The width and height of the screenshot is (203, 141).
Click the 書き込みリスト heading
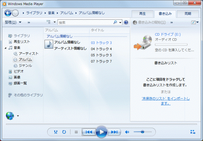pos(166,63)
